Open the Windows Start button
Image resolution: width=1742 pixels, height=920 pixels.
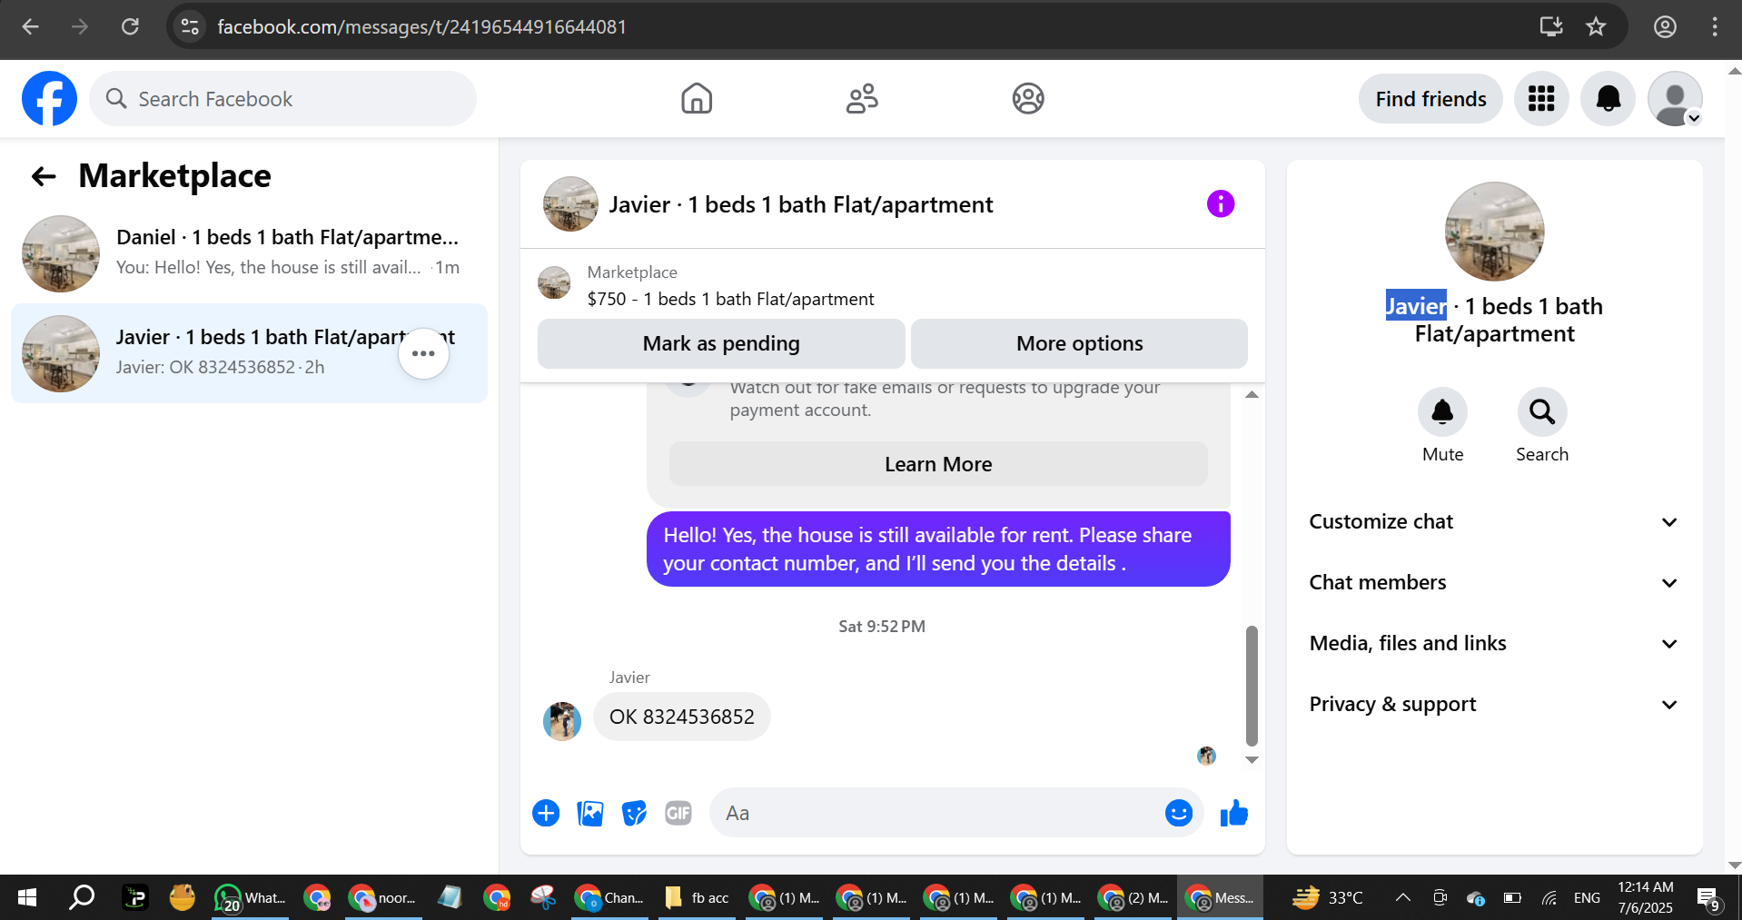point(27,897)
